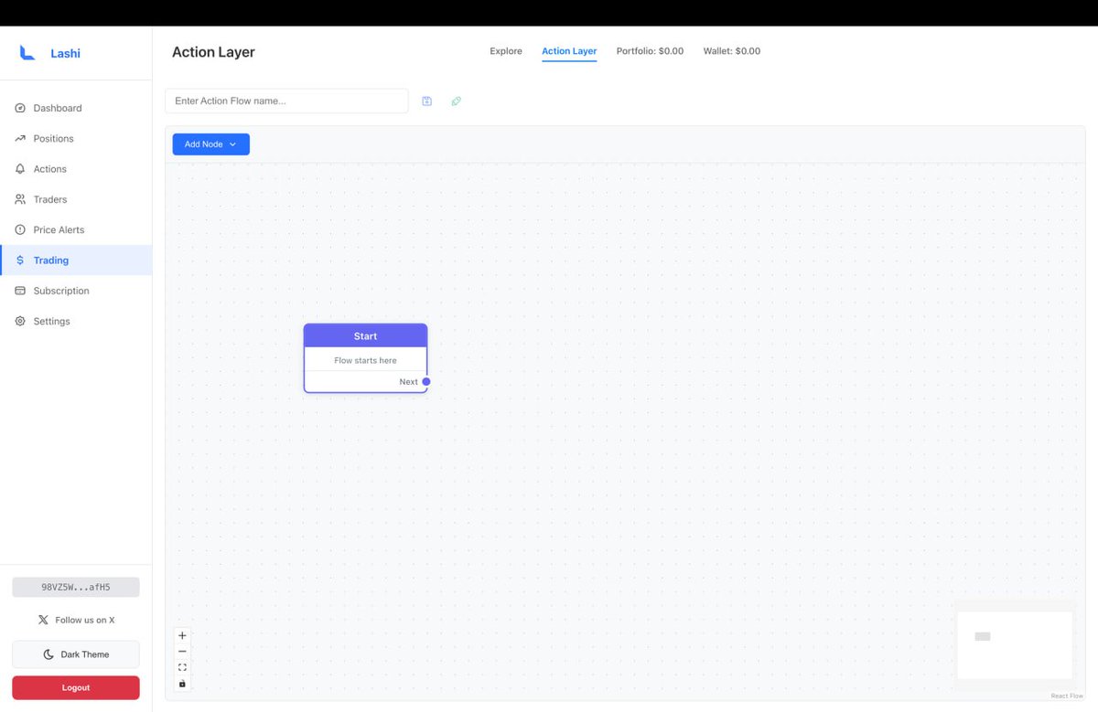This screenshot has height=712, width=1098.
Task: Open the Settings page
Action: 76,322
